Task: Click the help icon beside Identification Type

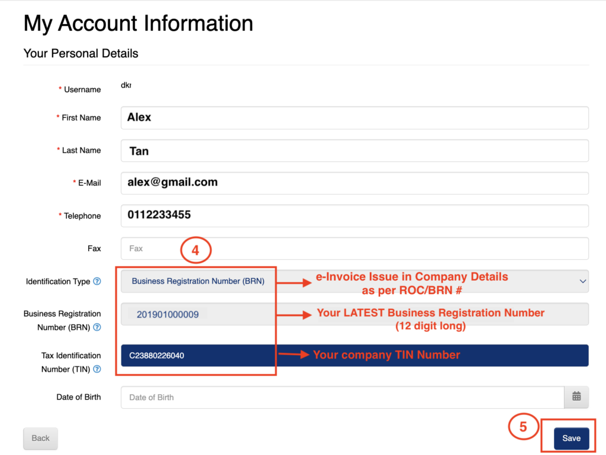Action: pos(97,282)
